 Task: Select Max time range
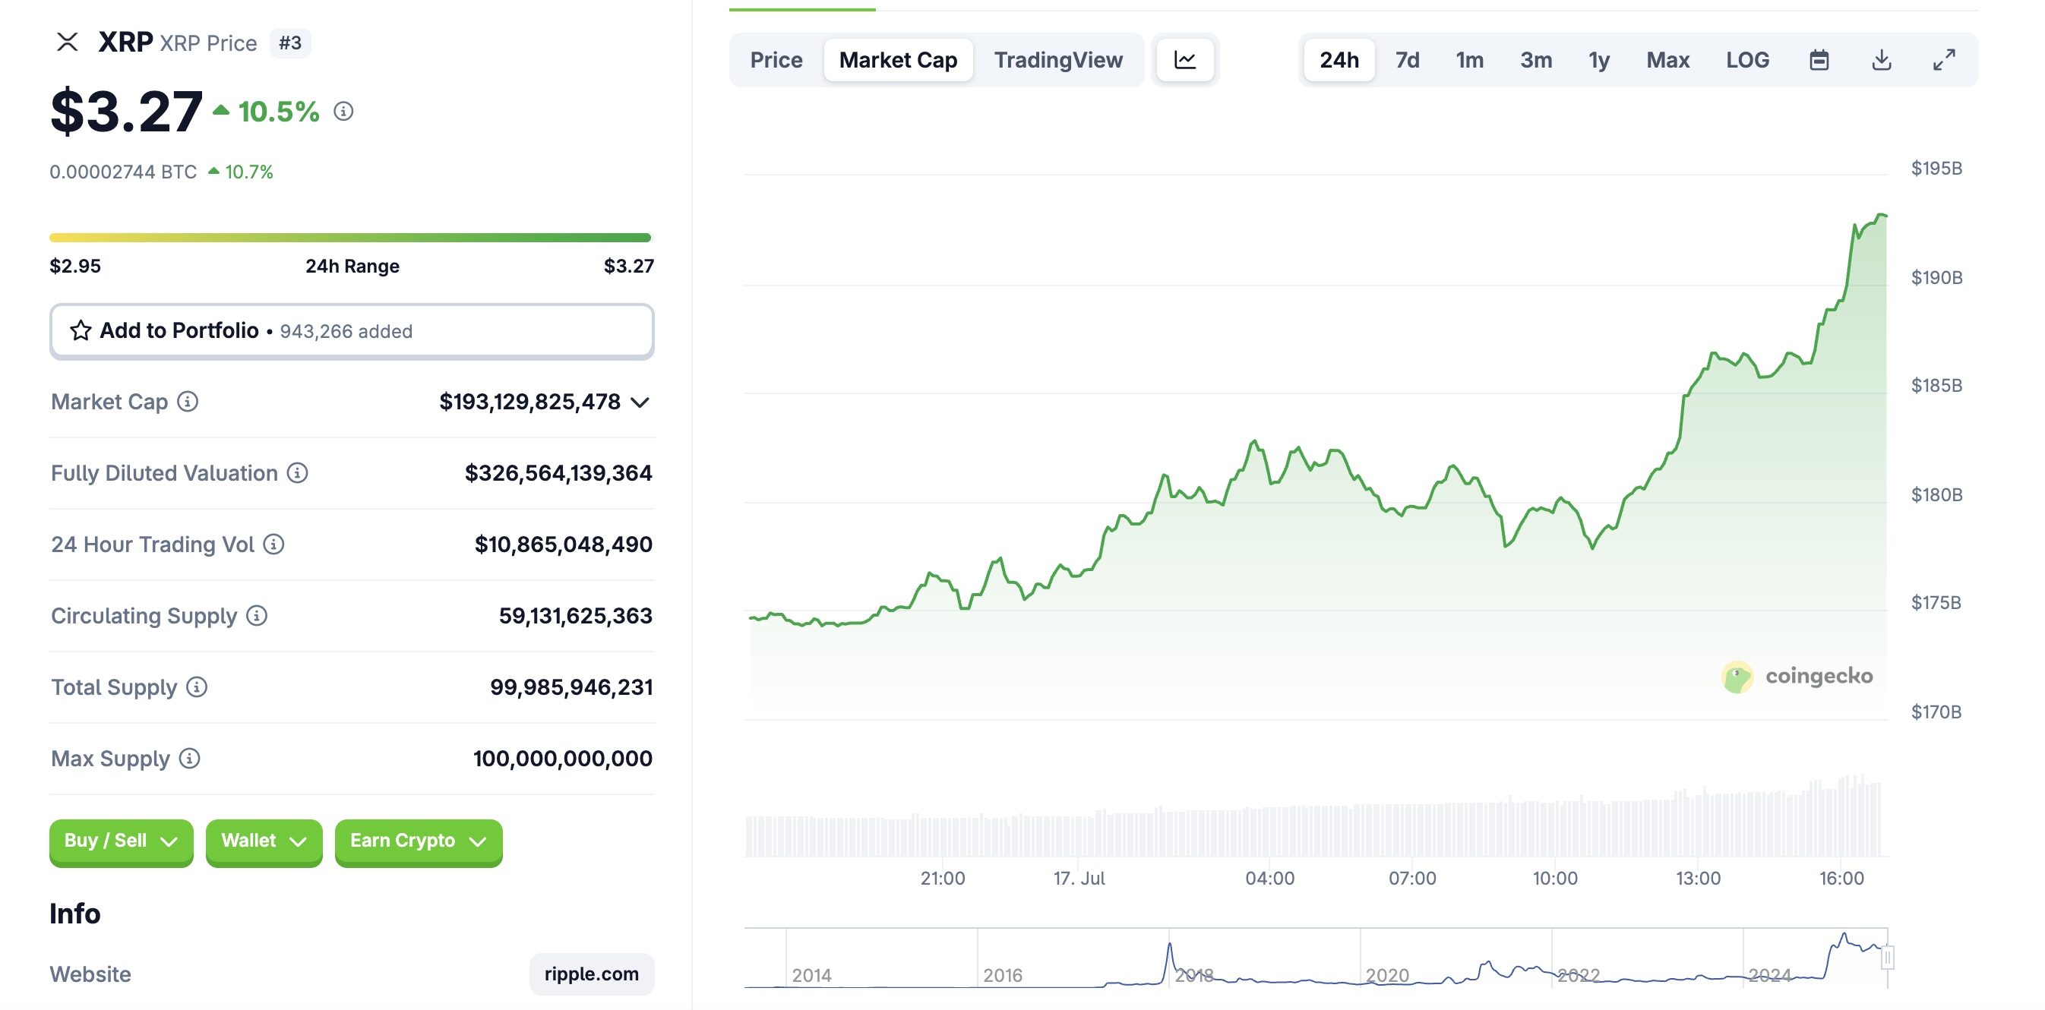tap(1667, 59)
